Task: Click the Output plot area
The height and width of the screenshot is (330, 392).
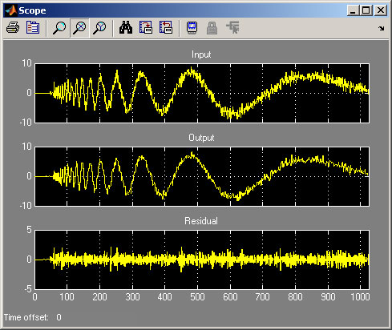Action: (x=202, y=176)
